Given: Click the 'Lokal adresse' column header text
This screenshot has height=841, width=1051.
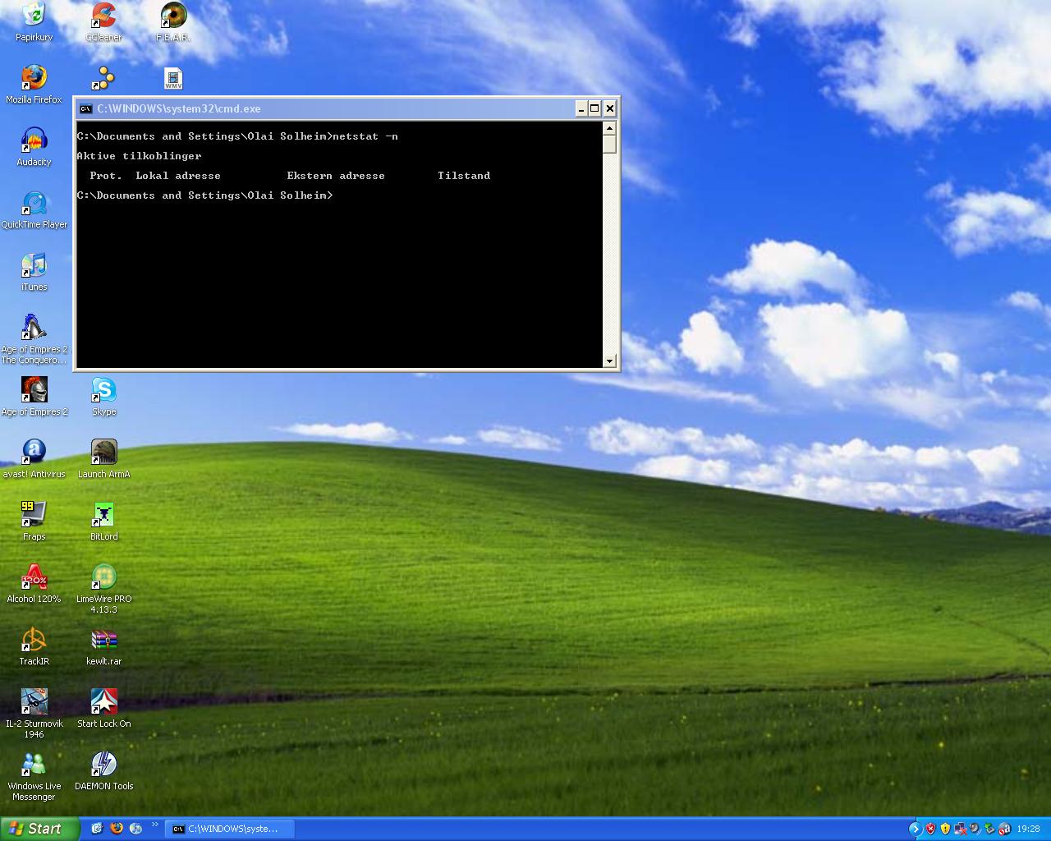Looking at the screenshot, I should click(x=178, y=176).
